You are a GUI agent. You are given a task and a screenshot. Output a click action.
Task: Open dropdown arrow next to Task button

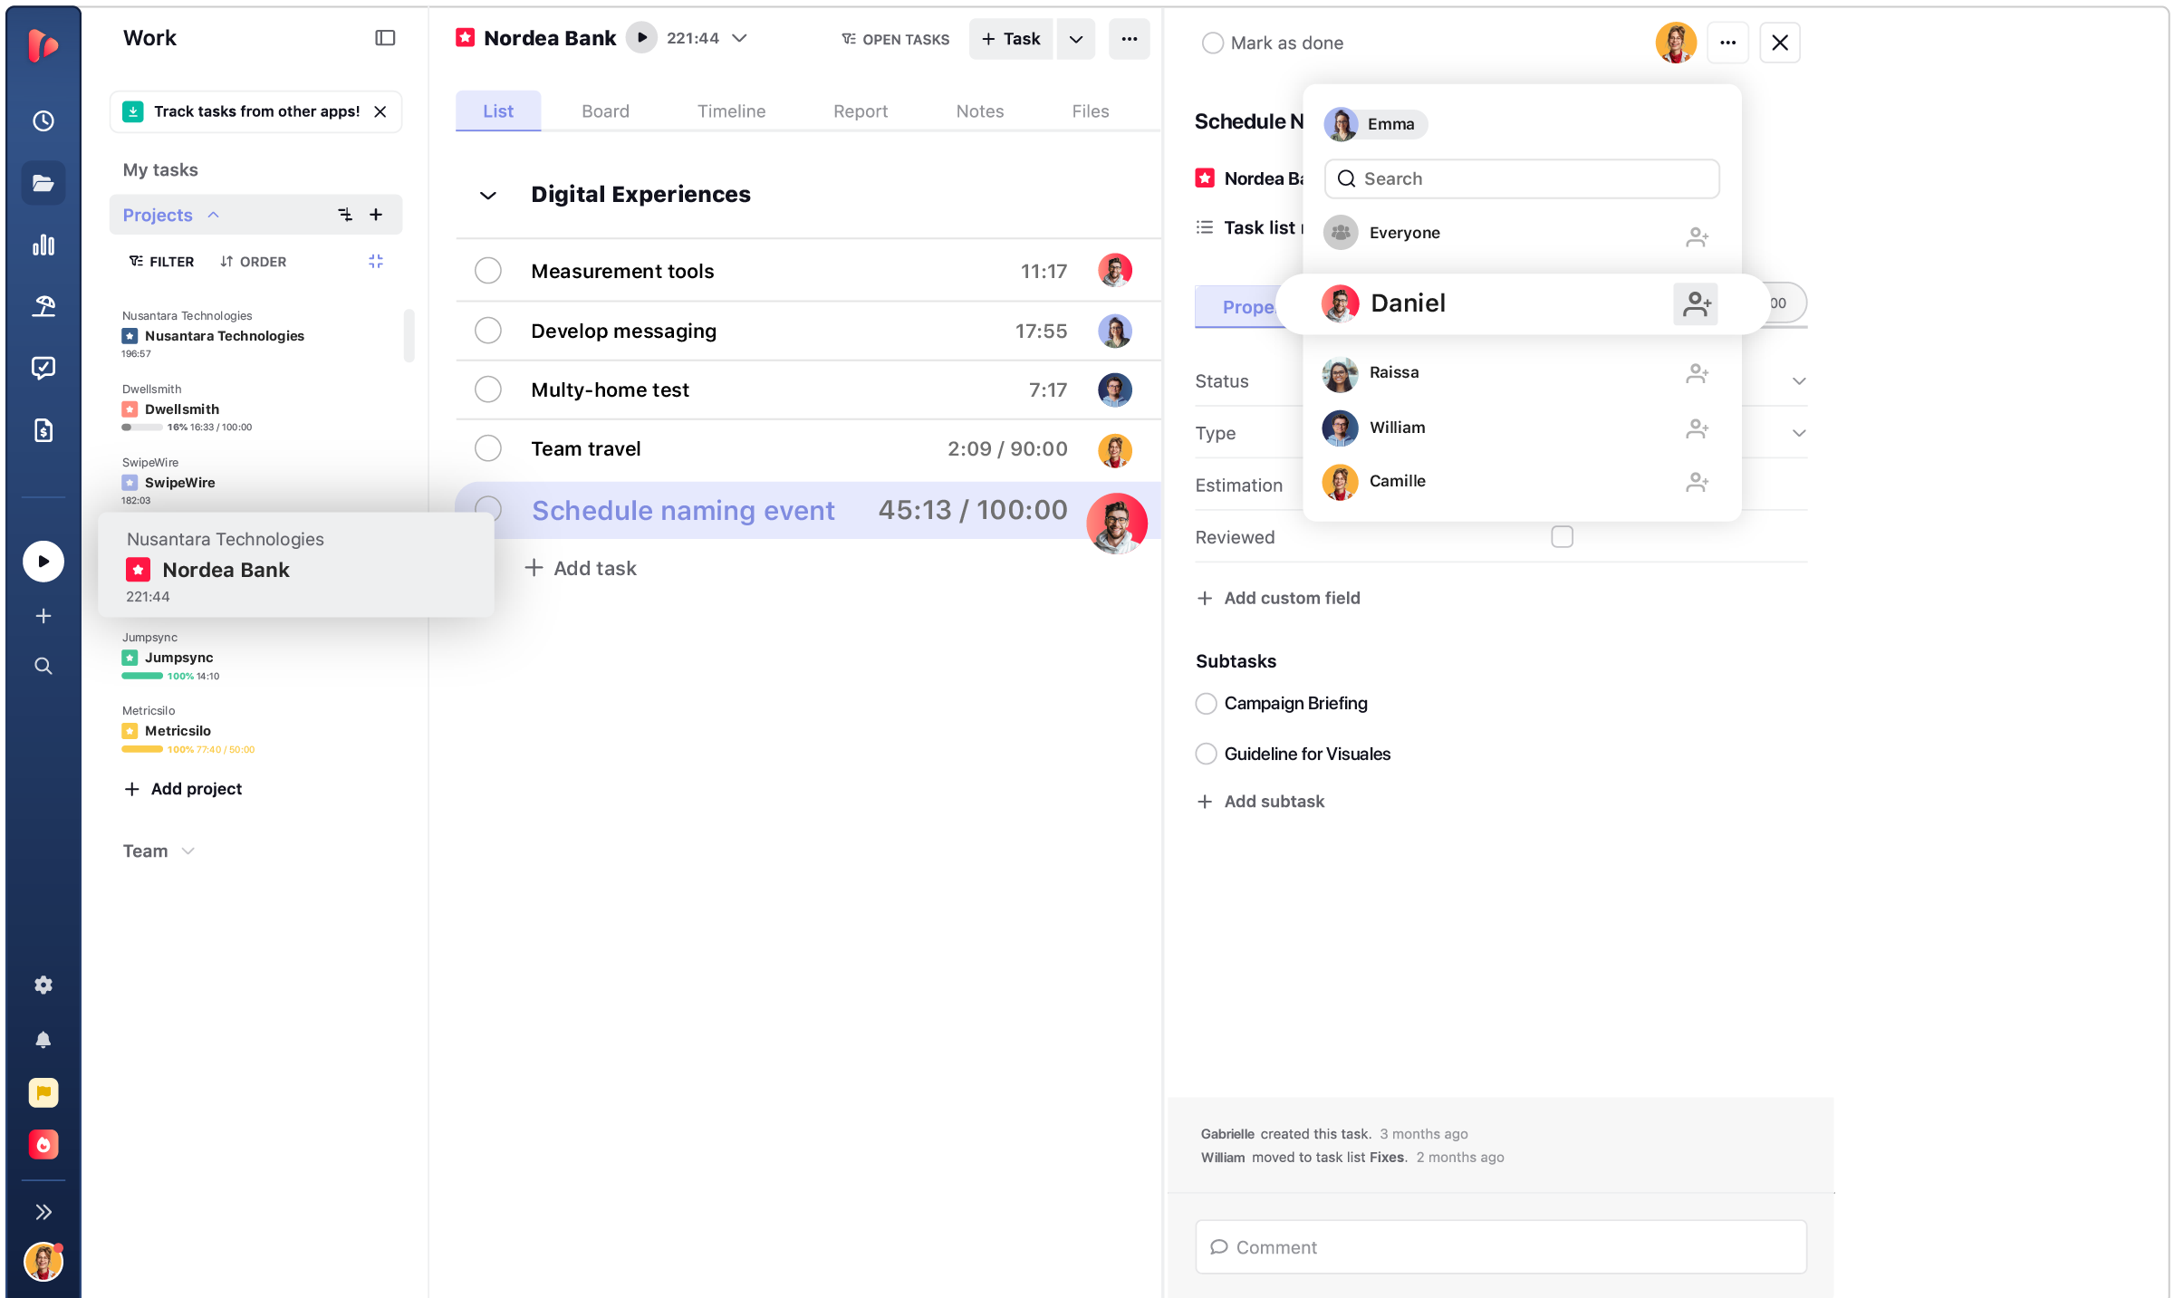1075,39
